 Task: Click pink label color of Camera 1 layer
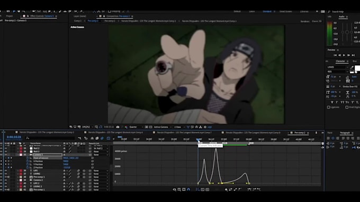21,155
